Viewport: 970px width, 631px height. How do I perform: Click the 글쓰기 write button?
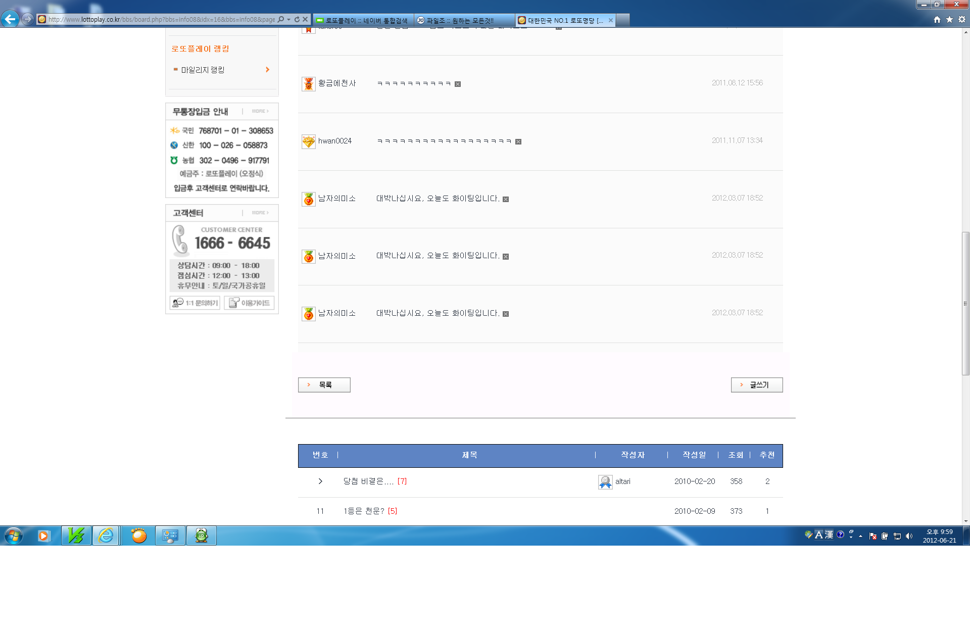(x=756, y=385)
